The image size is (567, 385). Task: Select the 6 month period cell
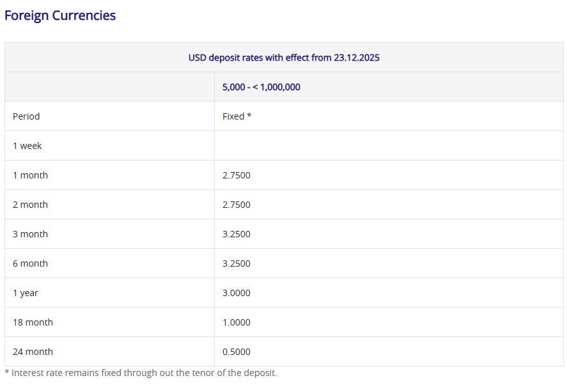tap(30, 263)
